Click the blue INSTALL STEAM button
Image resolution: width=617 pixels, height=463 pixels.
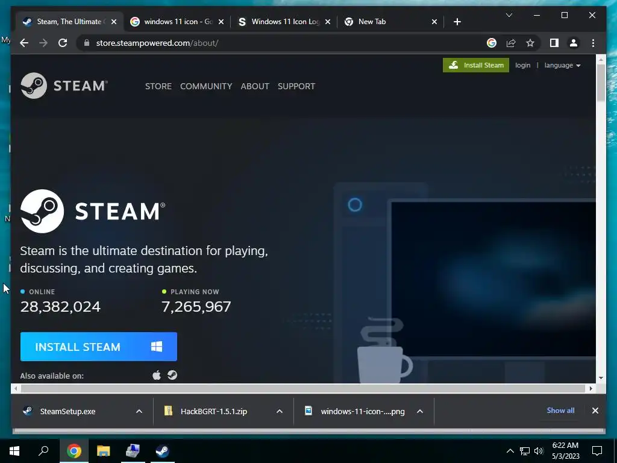pyautogui.click(x=99, y=347)
